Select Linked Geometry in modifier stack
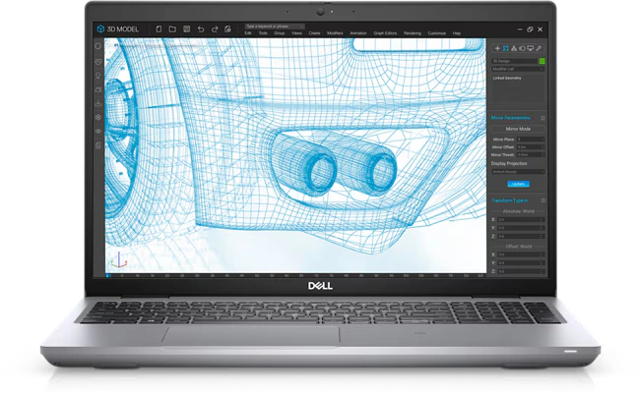640x395 pixels. pyautogui.click(x=507, y=78)
